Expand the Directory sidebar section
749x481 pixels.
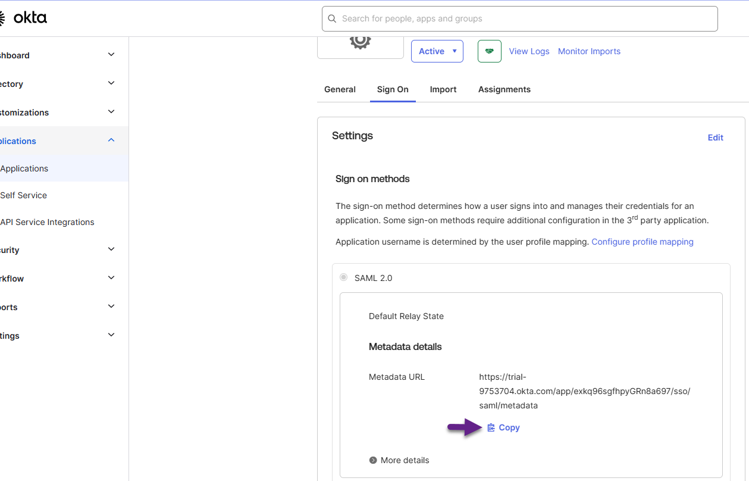111,83
